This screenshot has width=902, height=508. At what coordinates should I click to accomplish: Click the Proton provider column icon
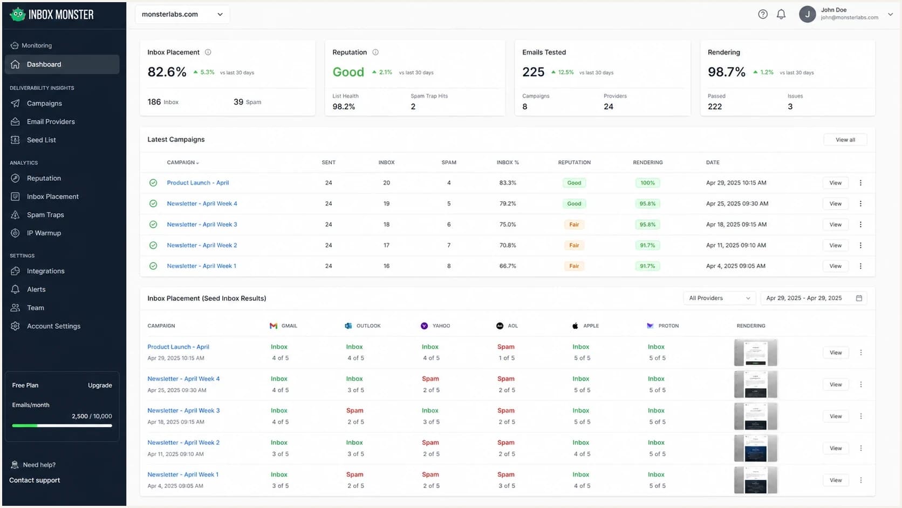click(650, 326)
